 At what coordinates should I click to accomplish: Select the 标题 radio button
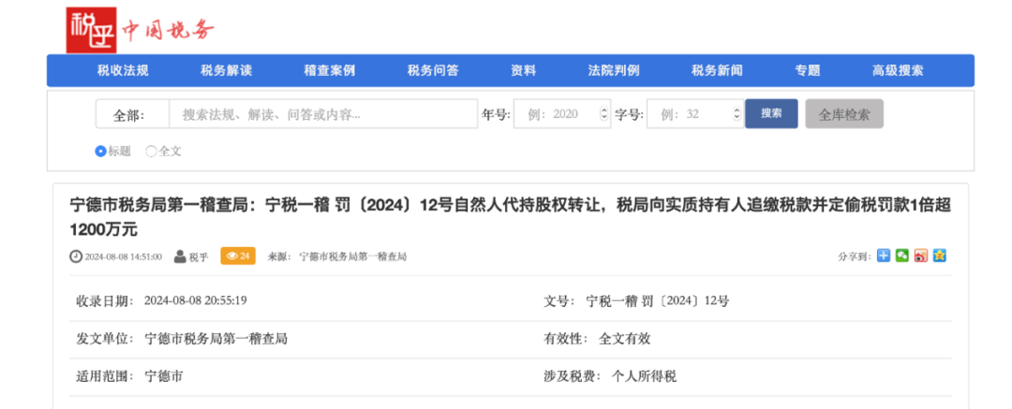click(x=101, y=151)
